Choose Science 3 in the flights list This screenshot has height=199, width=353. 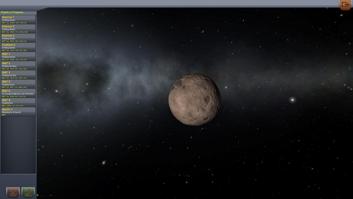point(18,38)
